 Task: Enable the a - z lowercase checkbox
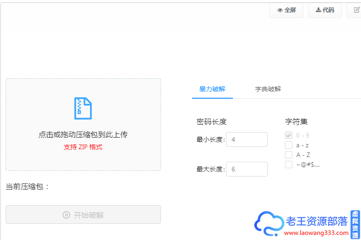pyautogui.click(x=289, y=145)
